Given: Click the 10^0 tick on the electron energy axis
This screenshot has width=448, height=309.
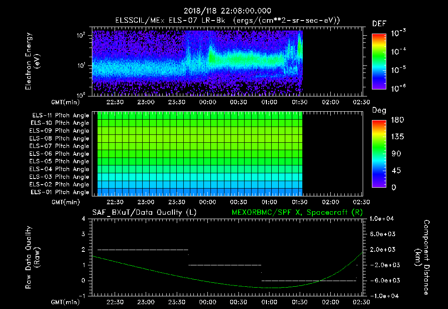Looking at the screenshot, I should [x=81, y=95].
